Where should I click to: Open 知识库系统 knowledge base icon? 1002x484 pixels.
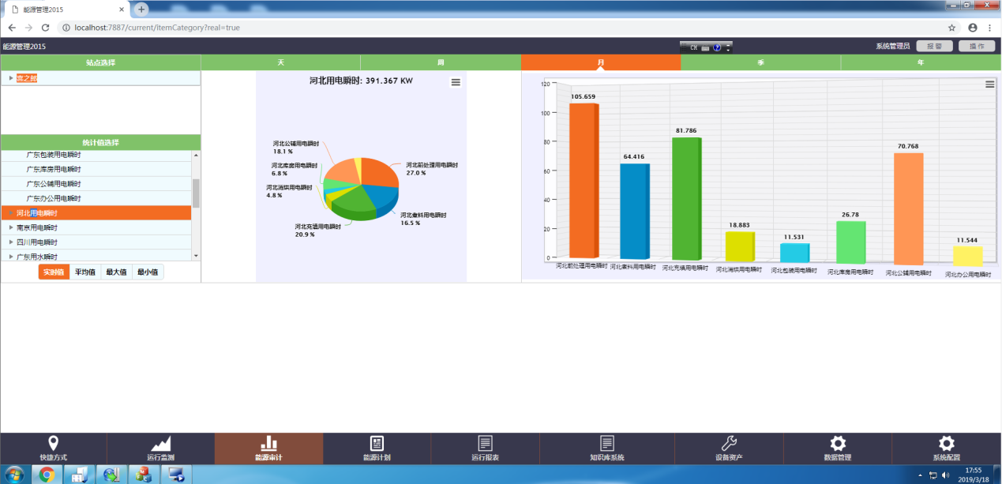[606, 444]
